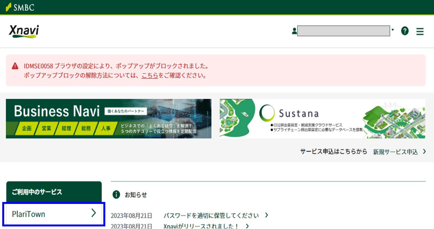Click chevron after Xnaviがリリースされました！
The image size is (434, 229).
247,226
